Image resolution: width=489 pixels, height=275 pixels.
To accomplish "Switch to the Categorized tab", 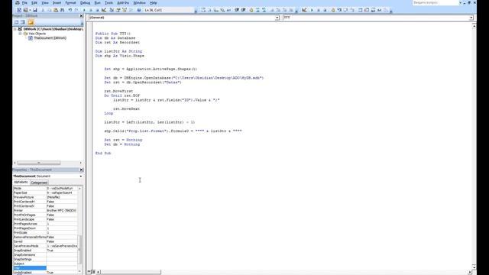I will [39, 183].
